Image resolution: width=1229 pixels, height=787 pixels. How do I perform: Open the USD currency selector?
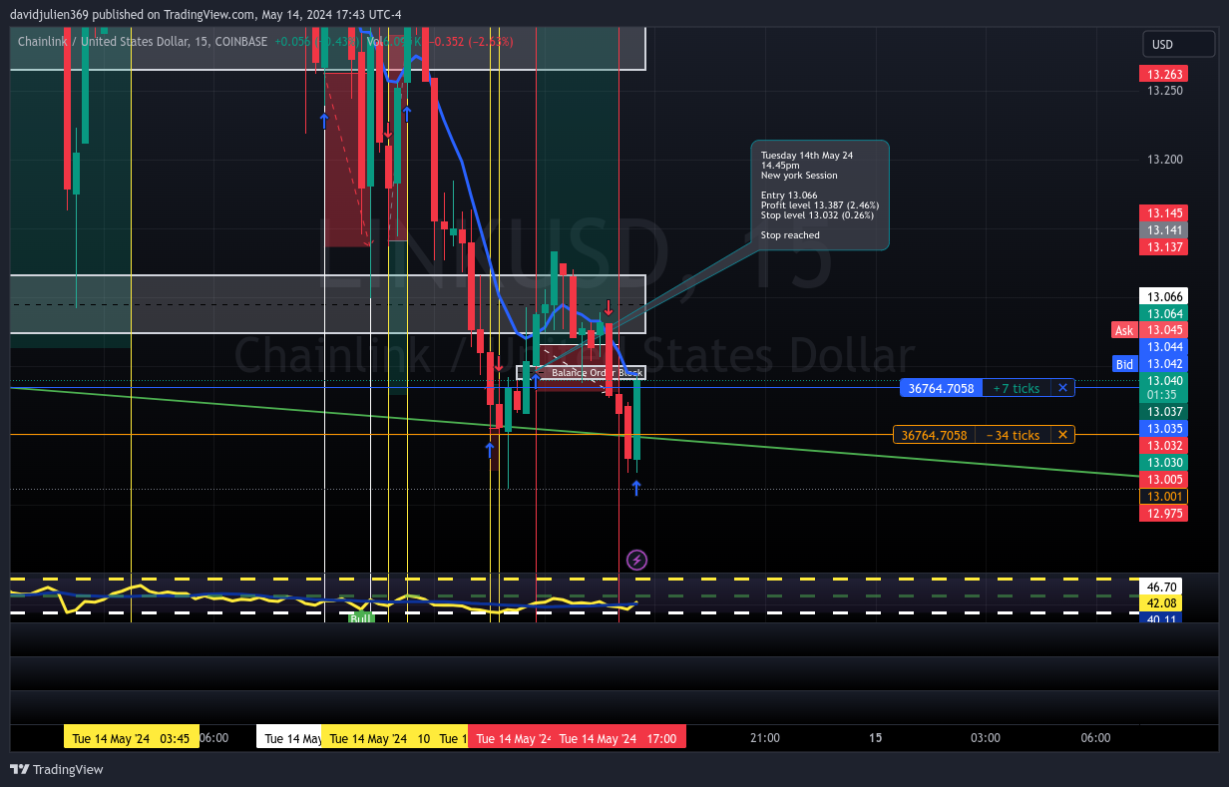1179,45
